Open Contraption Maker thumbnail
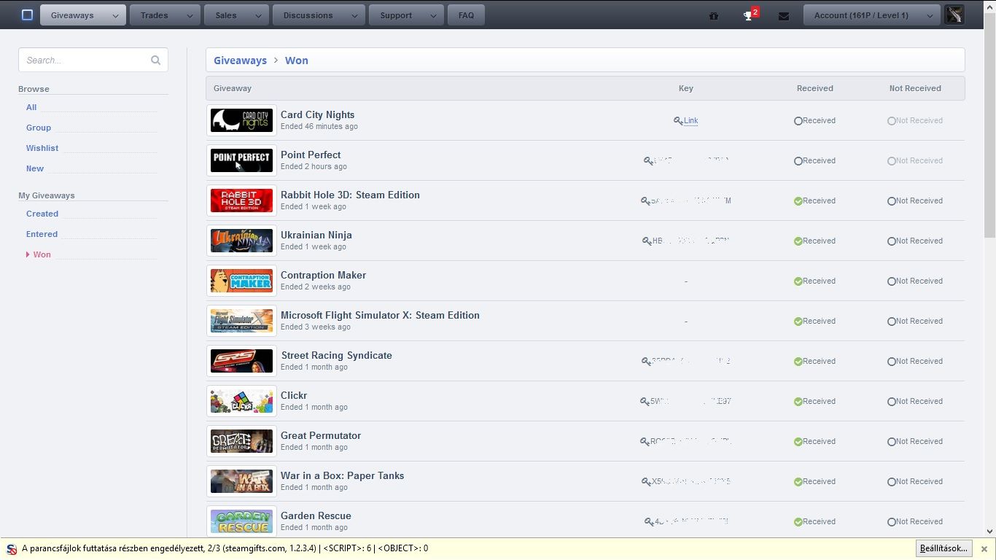This screenshot has width=996, height=560. click(x=241, y=281)
